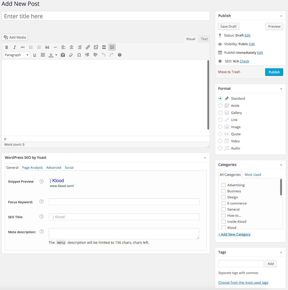Click inside the Focus Keyword field
Viewport: 288px width, 290px height.
(123, 202)
